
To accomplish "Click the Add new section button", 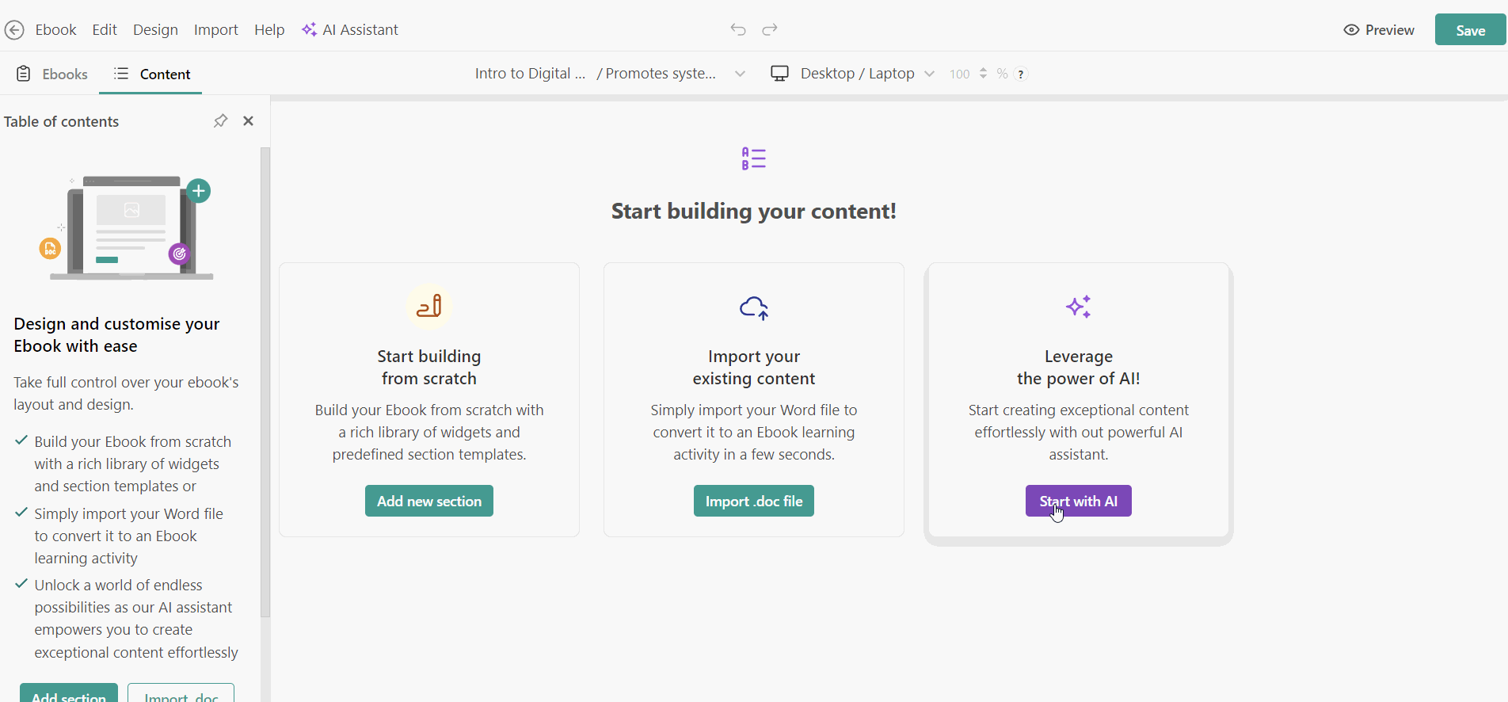I will [x=428, y=501].
